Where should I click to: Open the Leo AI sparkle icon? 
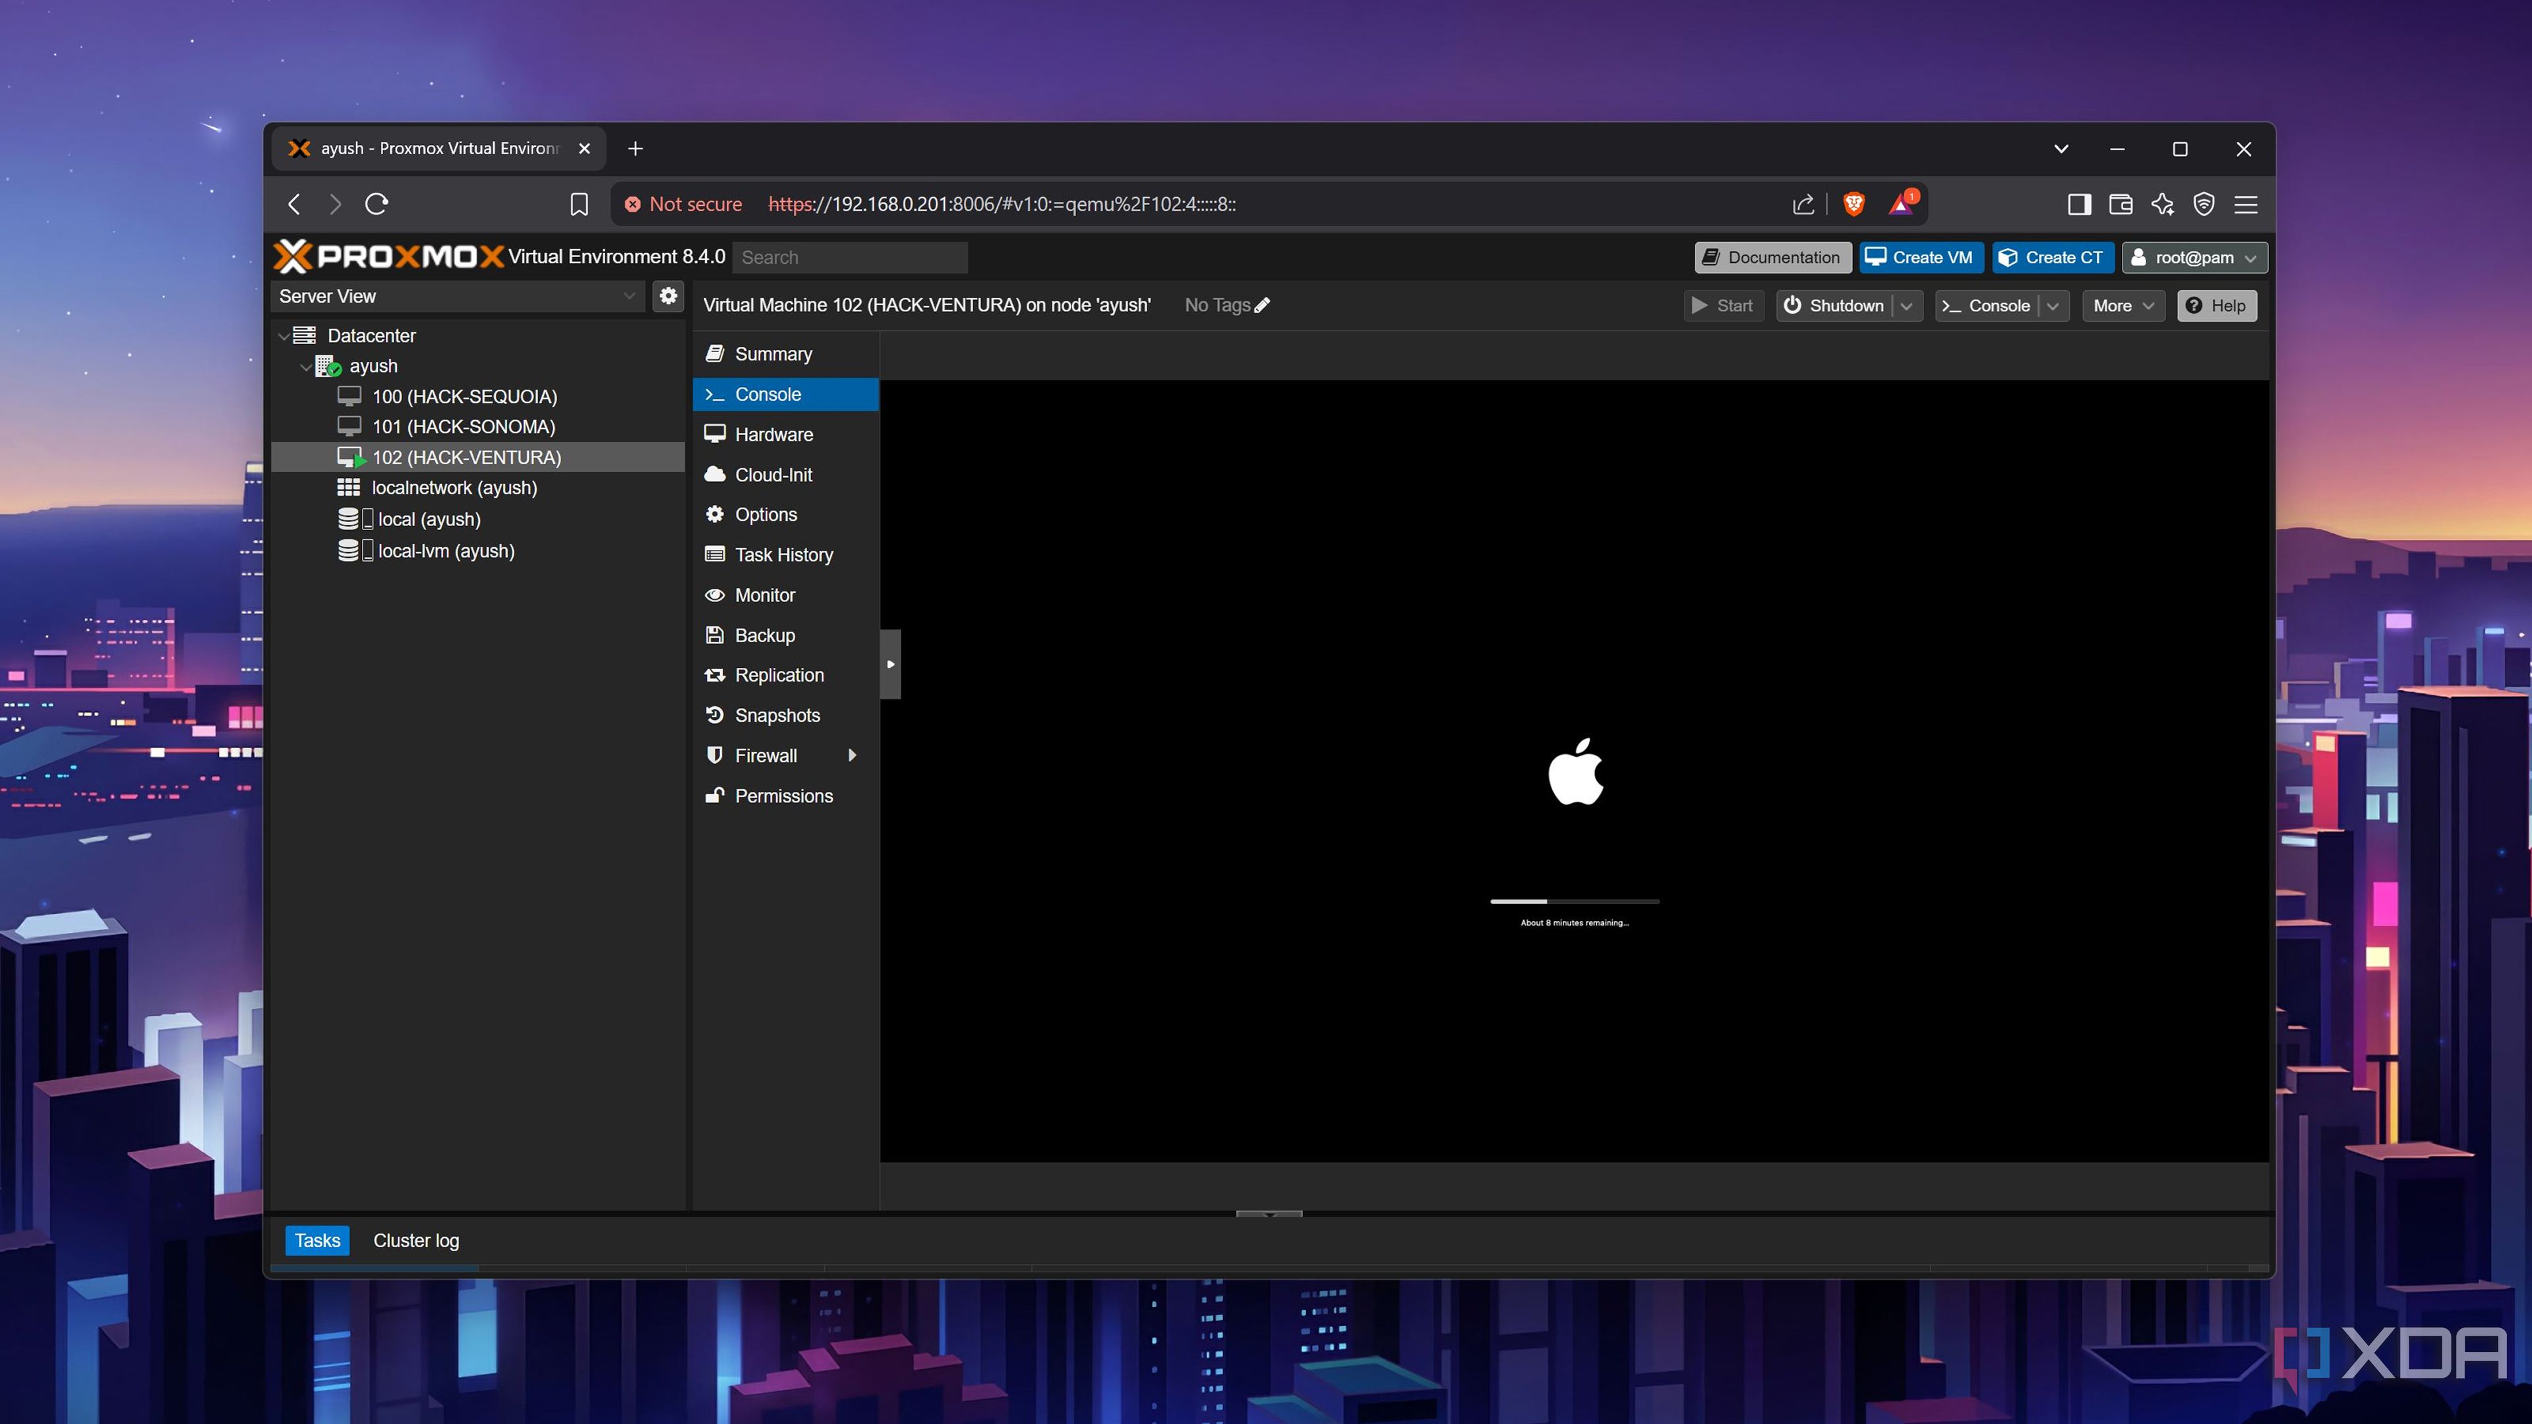[2163, 204]
